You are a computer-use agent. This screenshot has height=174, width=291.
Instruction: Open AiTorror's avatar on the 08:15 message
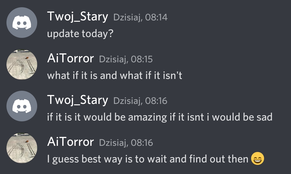point(22,64)
